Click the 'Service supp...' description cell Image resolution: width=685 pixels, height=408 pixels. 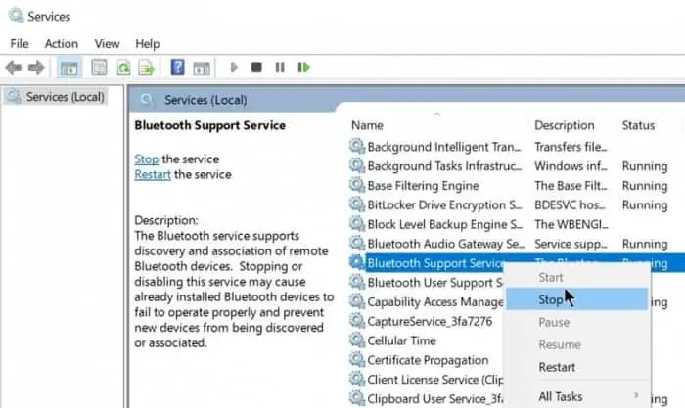coord(571,244)
